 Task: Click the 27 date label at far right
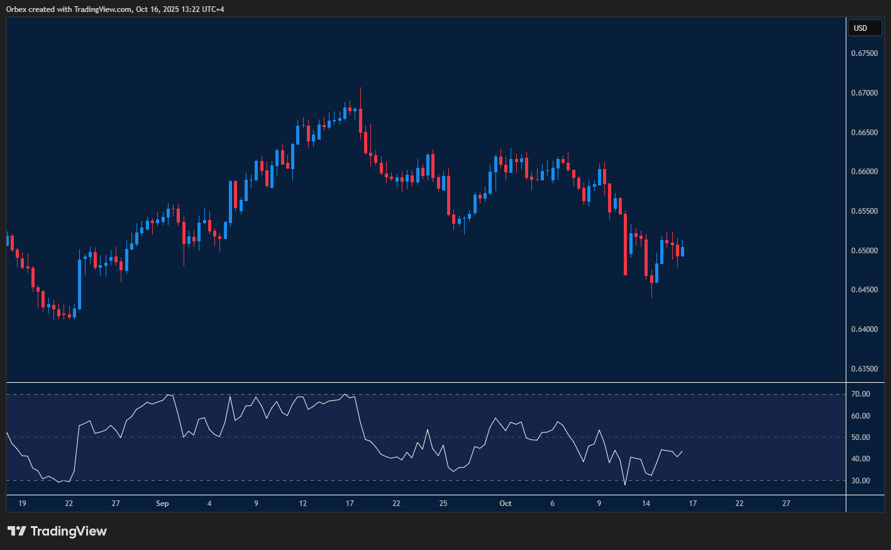(786, 503)
